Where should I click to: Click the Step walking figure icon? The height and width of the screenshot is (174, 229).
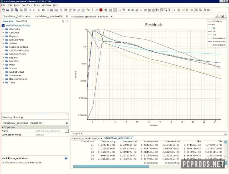tap(92, 10)
